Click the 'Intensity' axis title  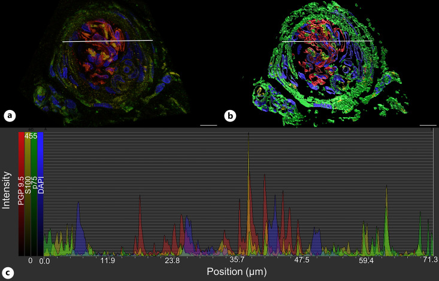[x=7, y=190]
